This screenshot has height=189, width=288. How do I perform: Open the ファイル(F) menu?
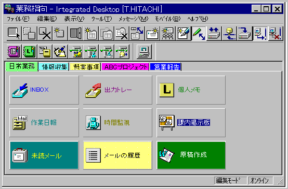coord(18,19)
